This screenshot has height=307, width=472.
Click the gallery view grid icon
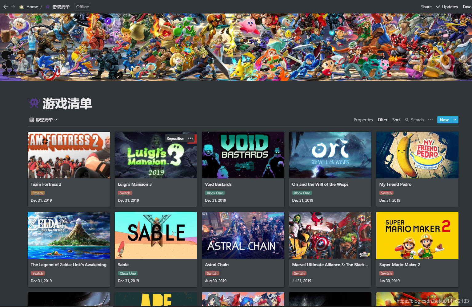[32, 120]
